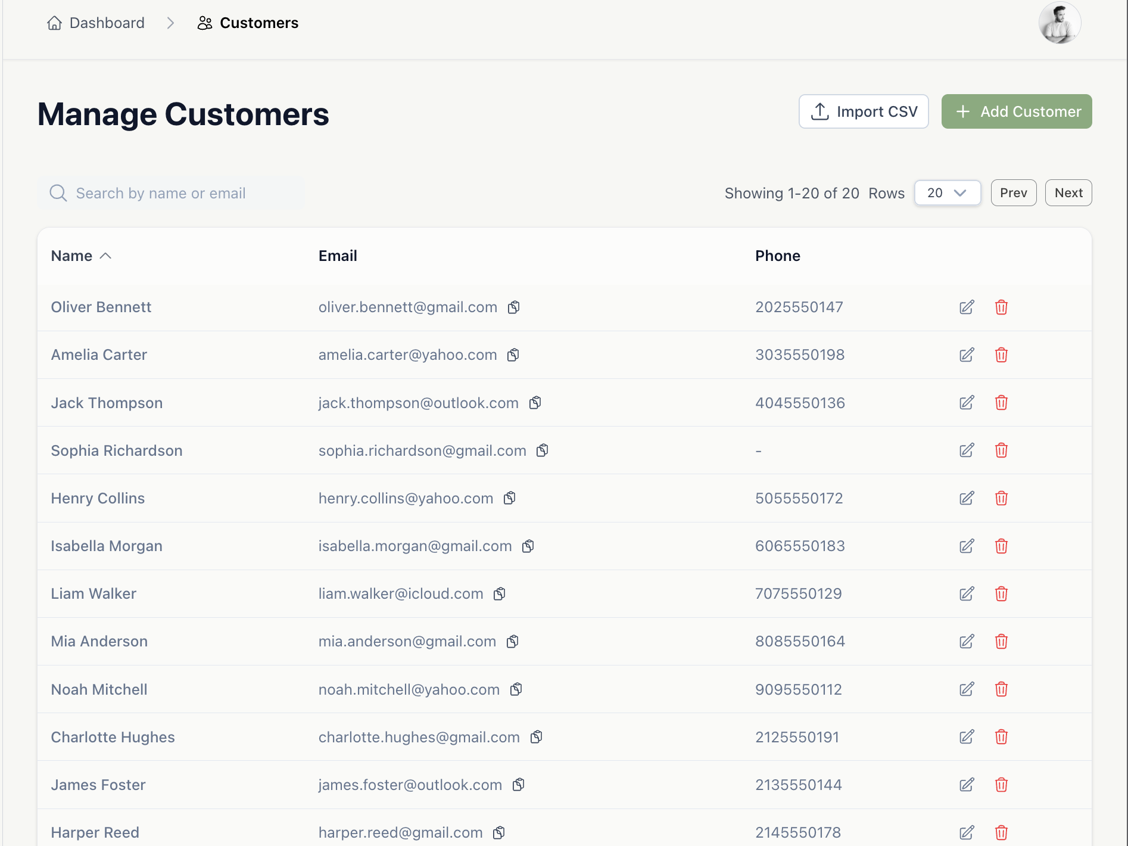The image size is (1128, 846).
Task: Open the user profile avatar
Action: [x=1059, y=23]
